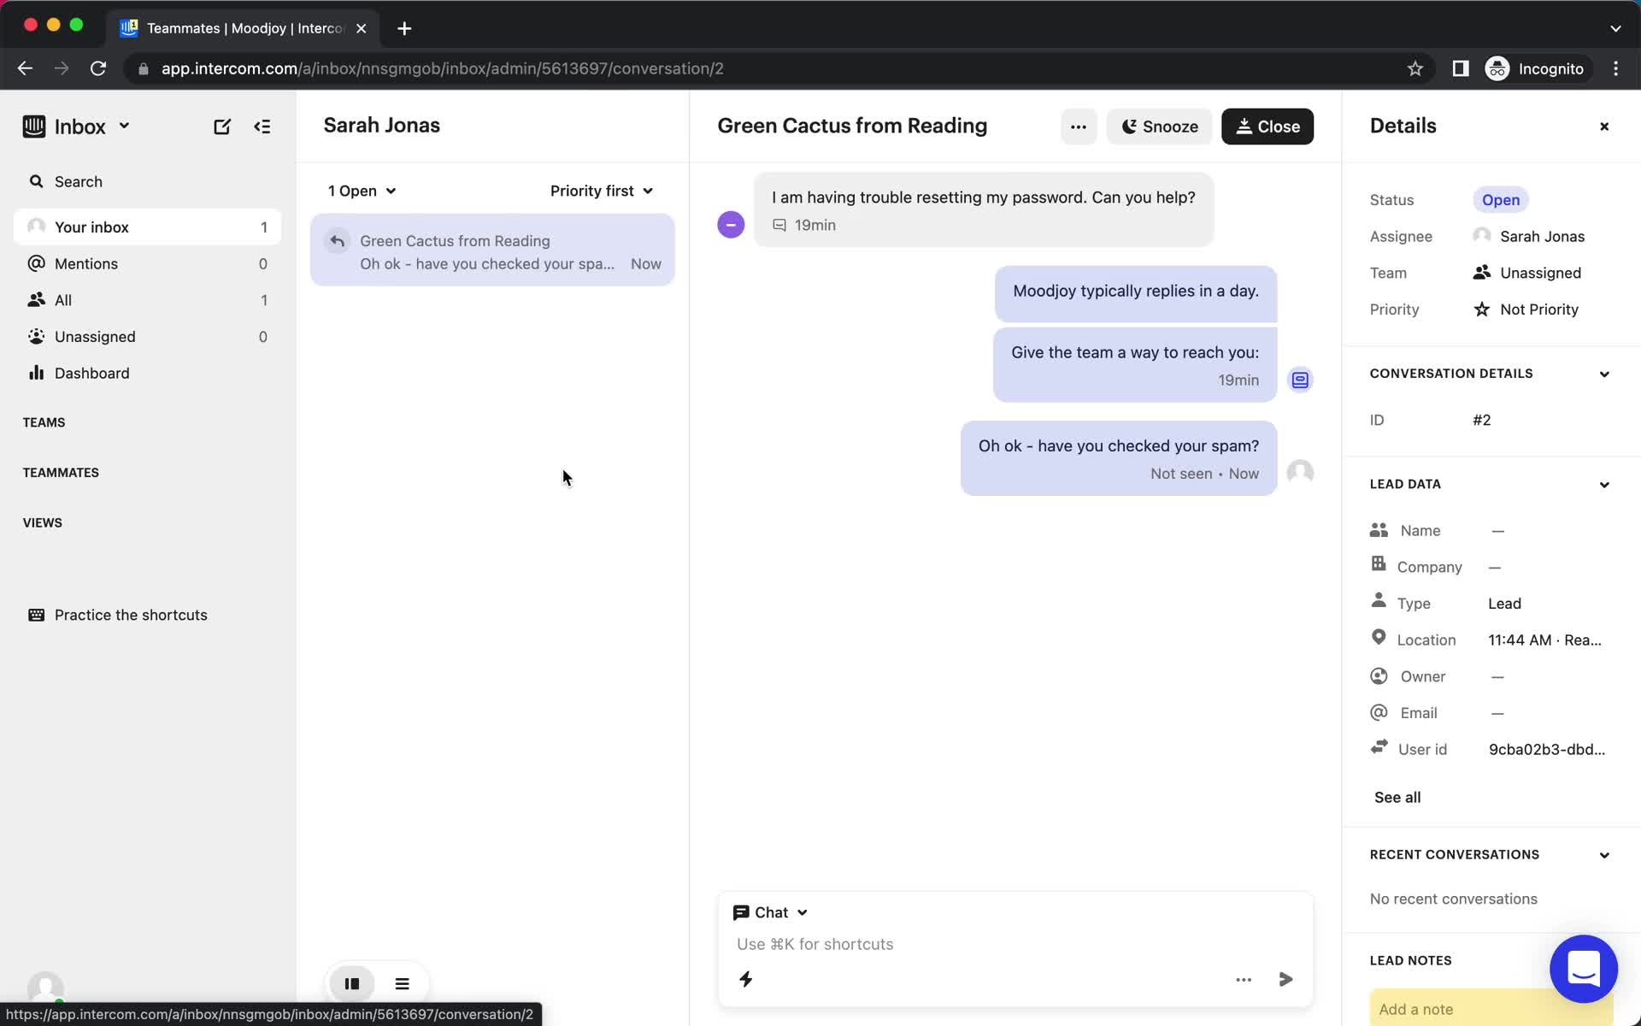The image size is (1641, 1026).
Task: Click the pause button in toolbar
Action: pyautogui.click(x=352, y=982)
